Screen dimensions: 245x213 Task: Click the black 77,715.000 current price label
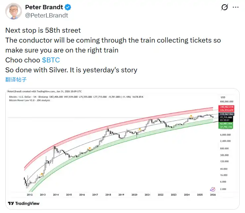[227, 117]
